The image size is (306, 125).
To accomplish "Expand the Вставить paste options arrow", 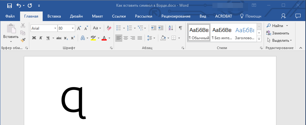I will pyautogui.click(x=11, y=41).
